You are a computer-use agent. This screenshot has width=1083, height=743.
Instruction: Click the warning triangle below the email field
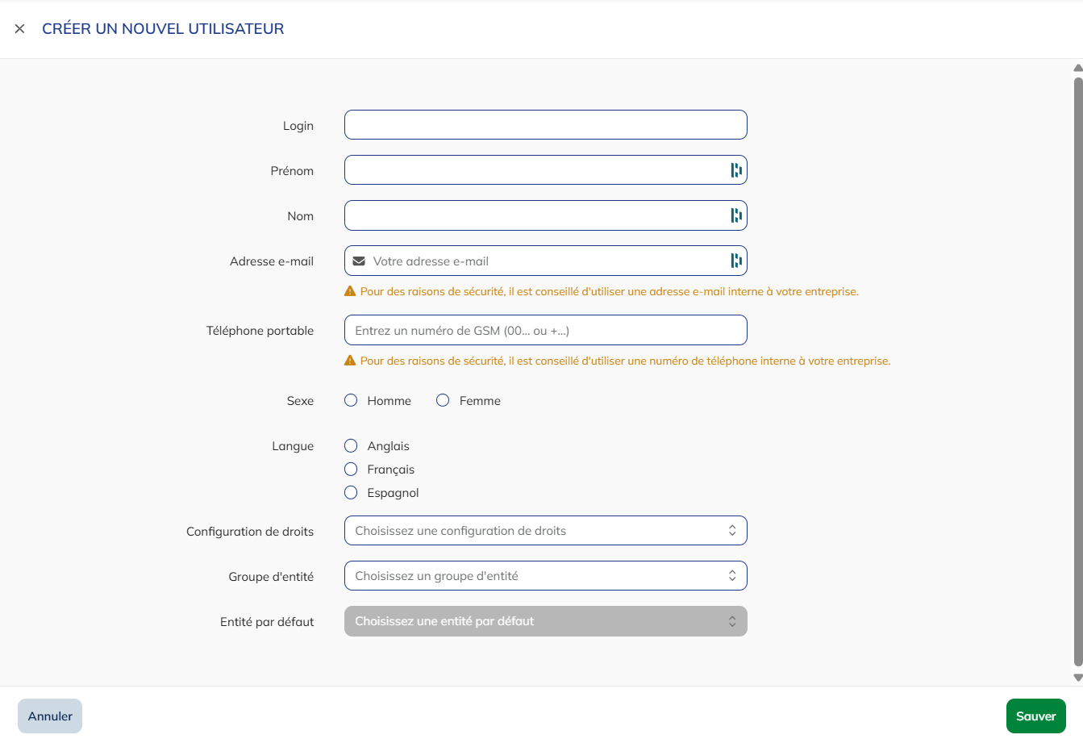tap(350, 291)
